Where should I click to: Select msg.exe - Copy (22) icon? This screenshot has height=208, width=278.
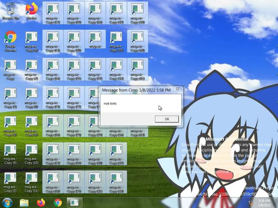point(74,97)
